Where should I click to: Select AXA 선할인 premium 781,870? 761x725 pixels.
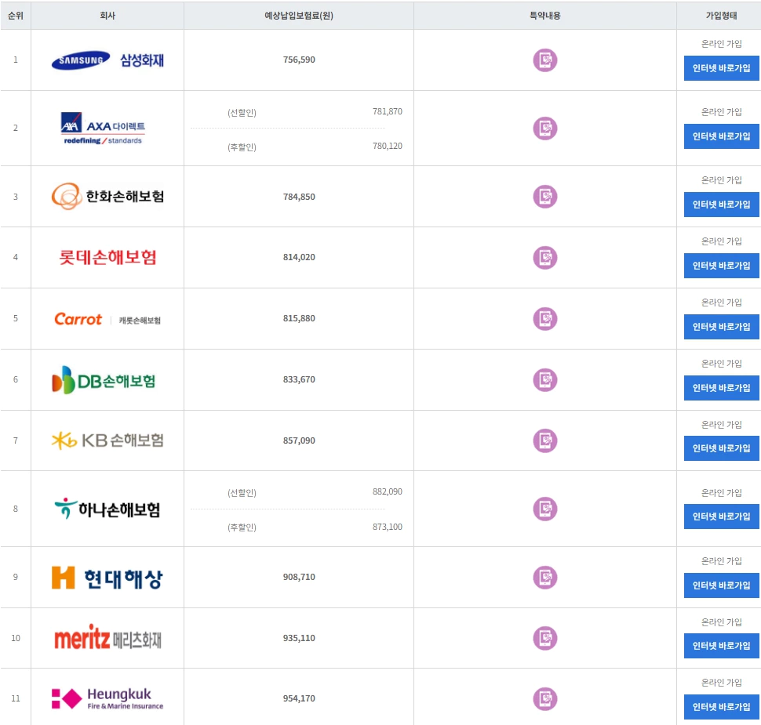tap(388, 111)
